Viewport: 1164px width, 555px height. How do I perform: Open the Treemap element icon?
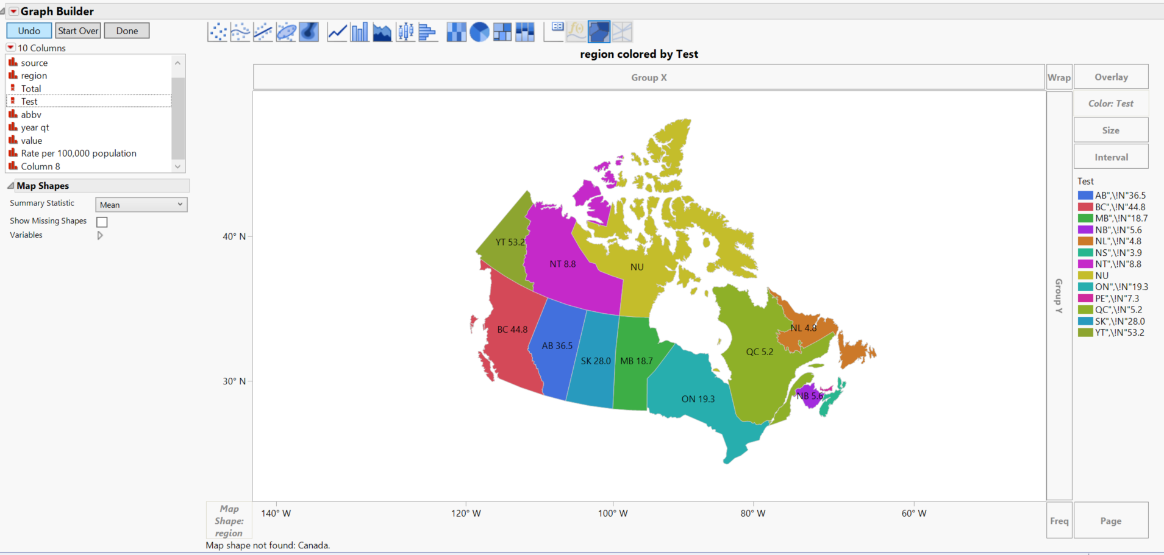tap(503, 31)
